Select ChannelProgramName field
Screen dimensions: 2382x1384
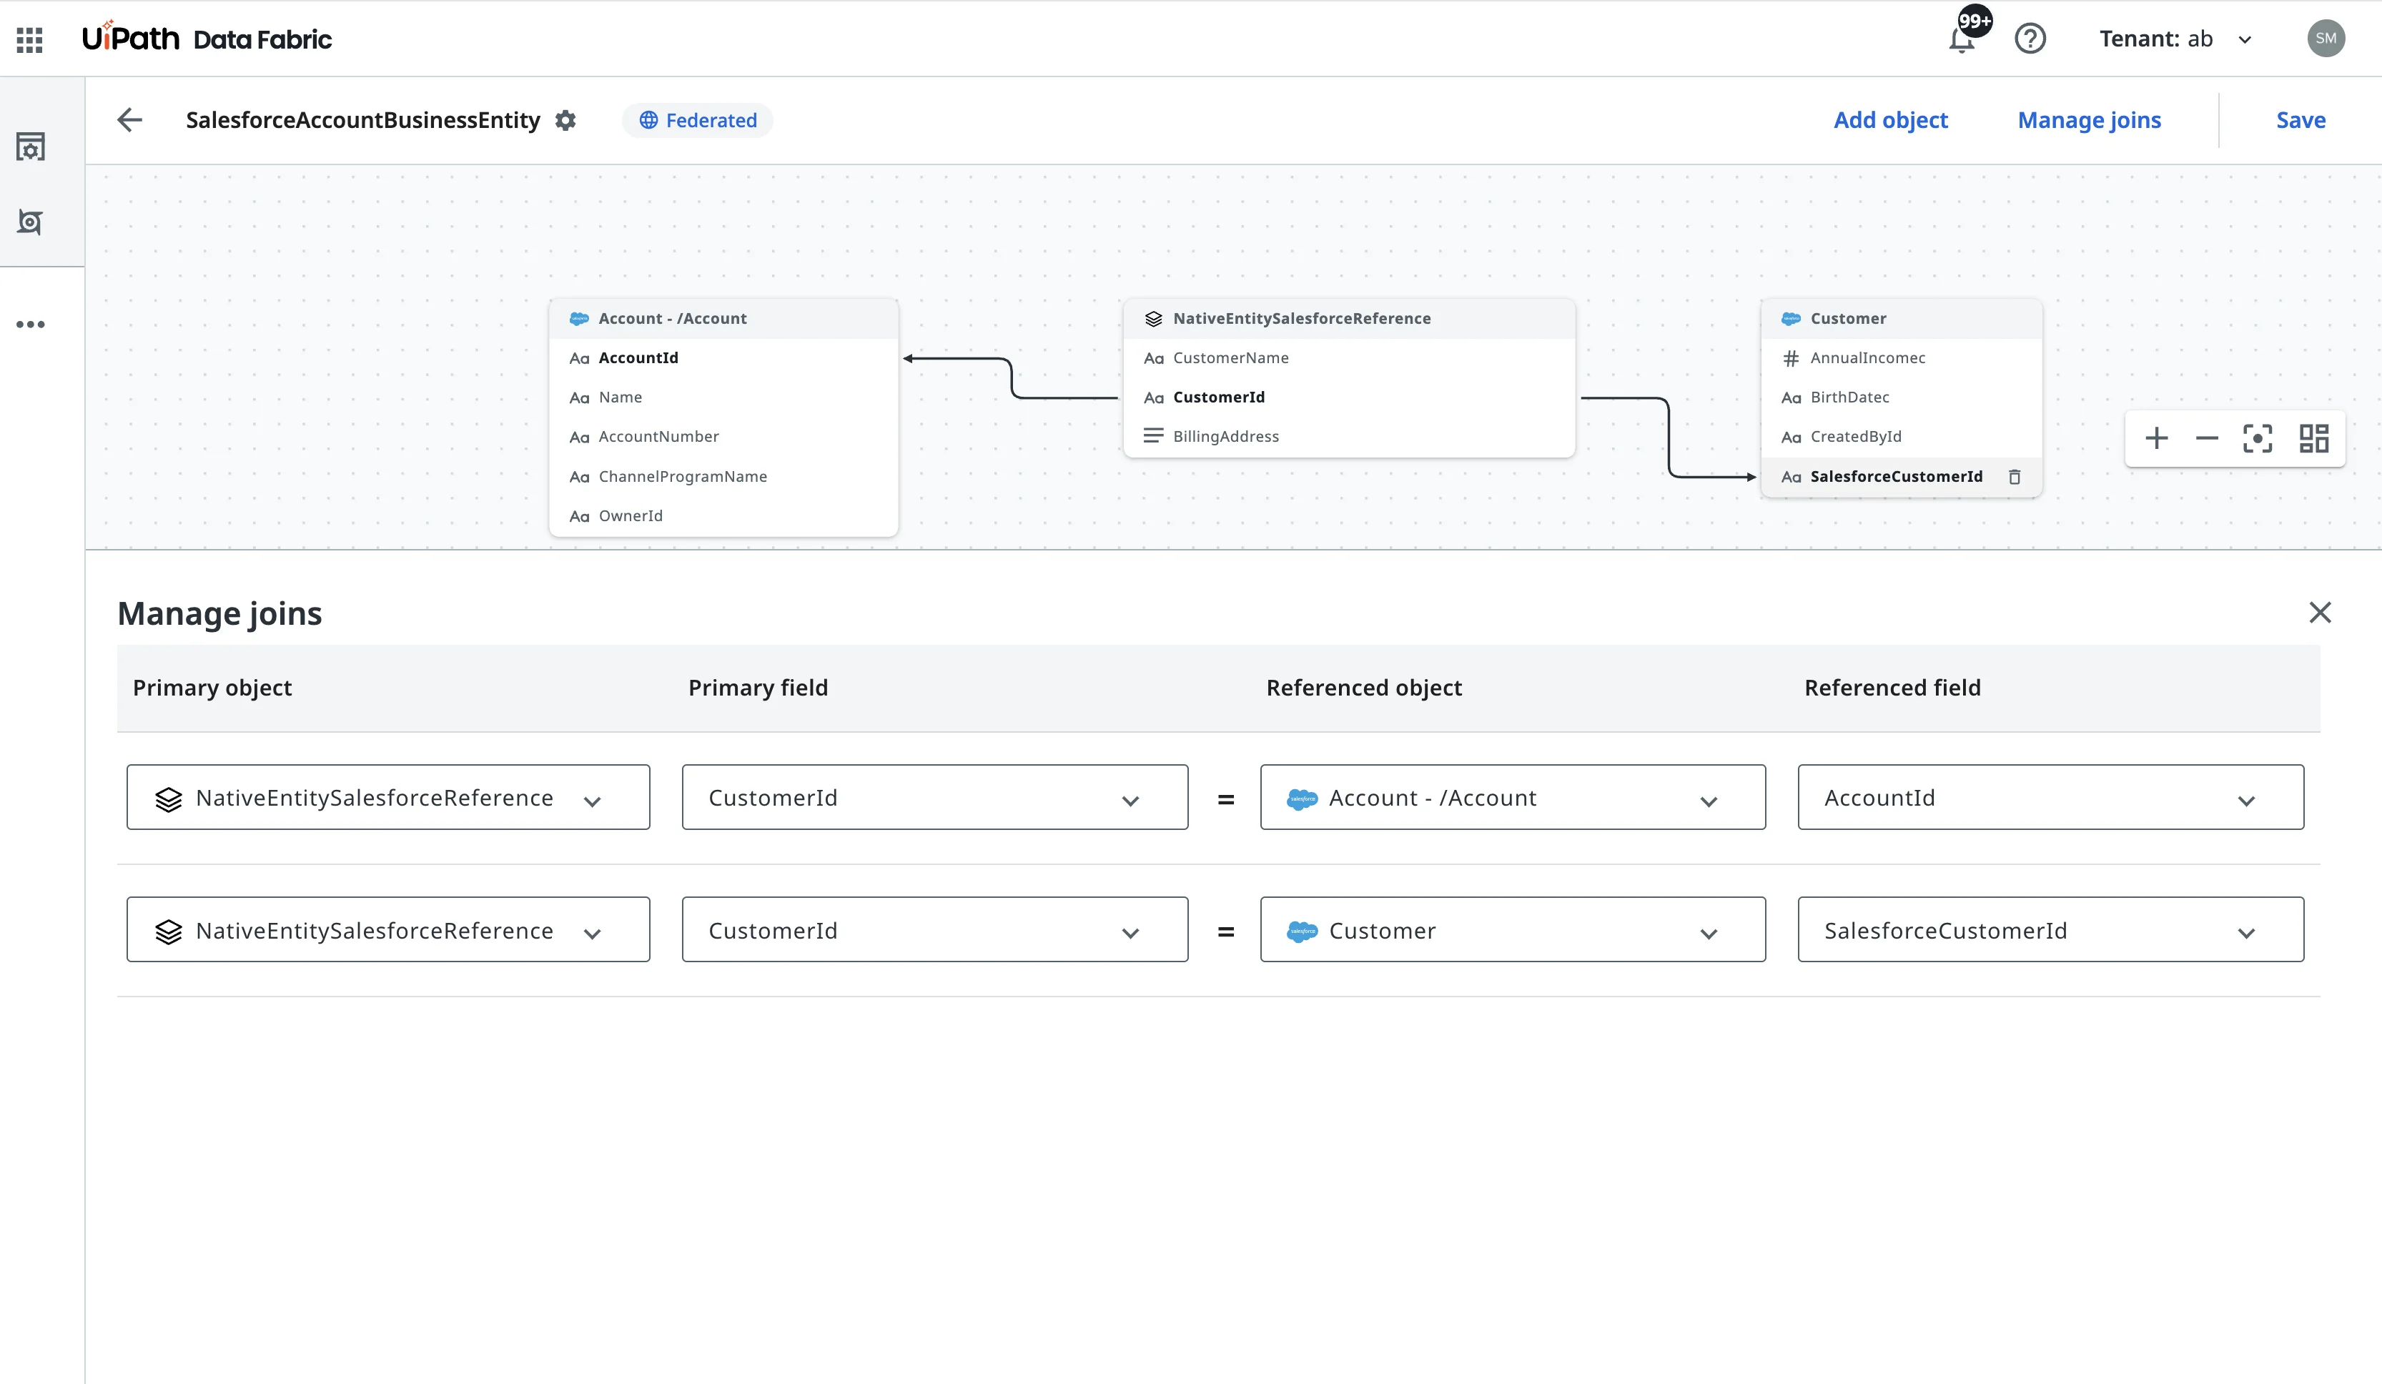723,476
